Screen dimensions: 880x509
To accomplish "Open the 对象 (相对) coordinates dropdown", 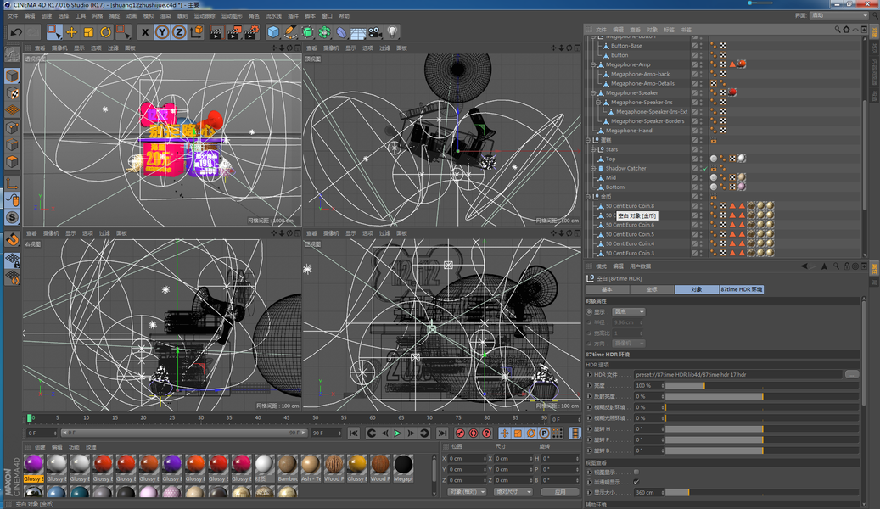I will [467, 491].
